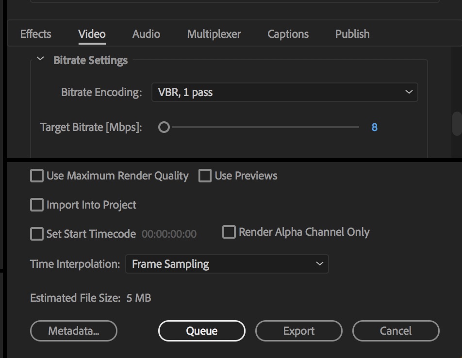462x358 pixels.
Task: Switch to the Effects tab
Action: (35, 34)
